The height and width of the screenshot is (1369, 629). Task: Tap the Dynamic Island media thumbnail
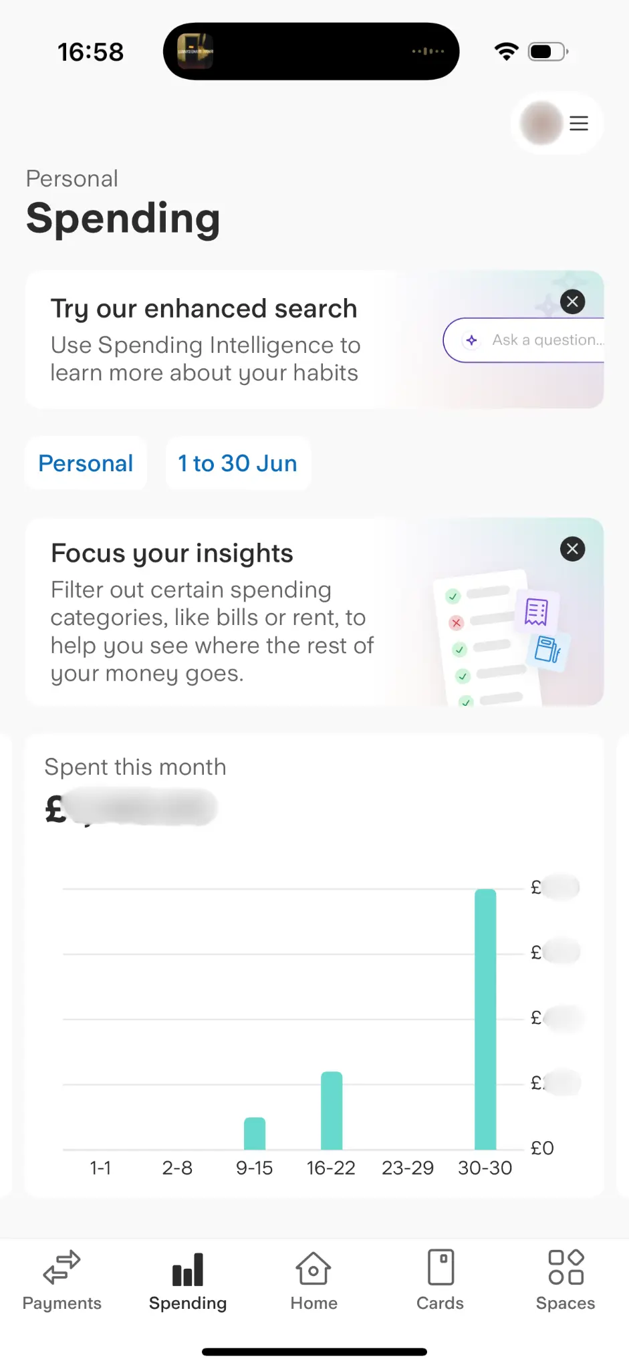coord(195,51)
